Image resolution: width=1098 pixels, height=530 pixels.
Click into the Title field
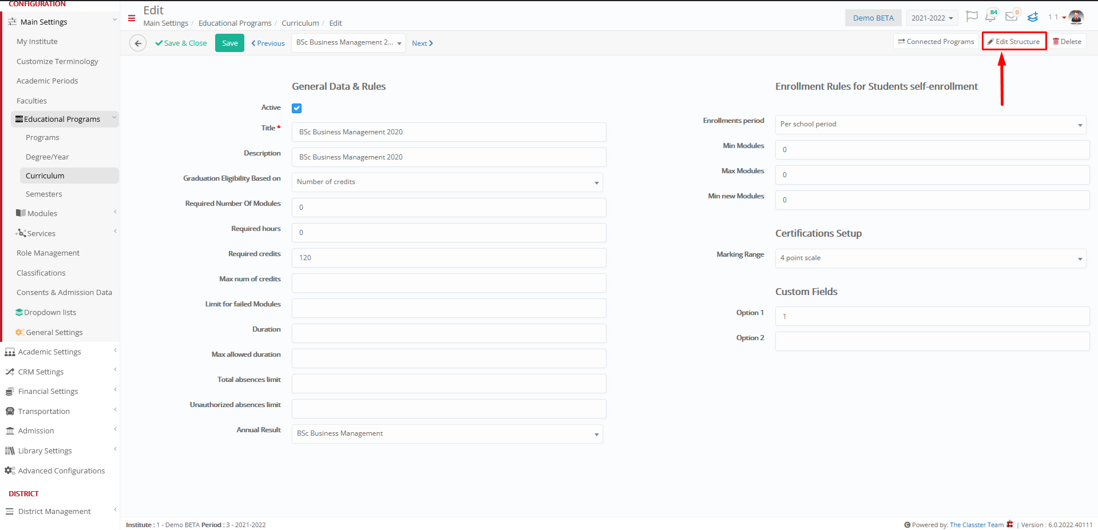(x=449, y=132)
